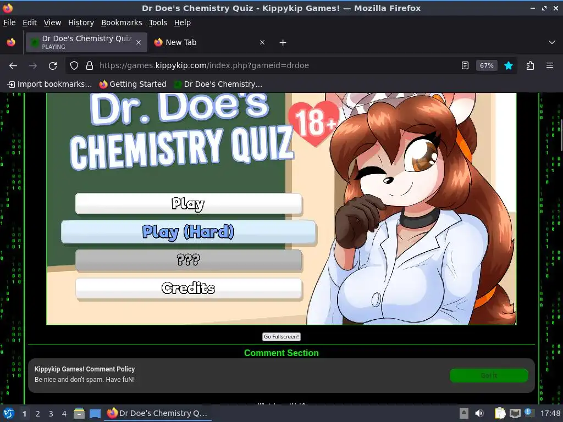Screen dimensions: 563x422
Task: Click the locked ??? button
Action: [x=189, y=259]
